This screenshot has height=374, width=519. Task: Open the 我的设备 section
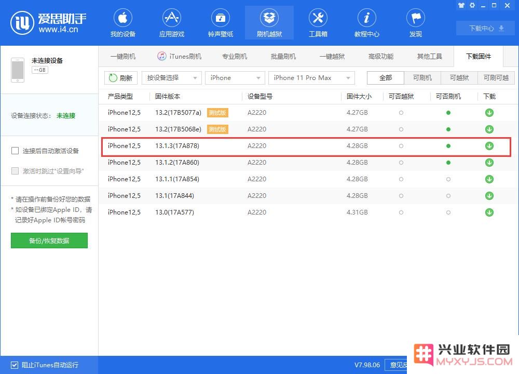(x=123, y=23)
